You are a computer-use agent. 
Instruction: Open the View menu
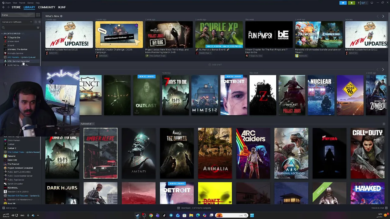coord(14,3)
